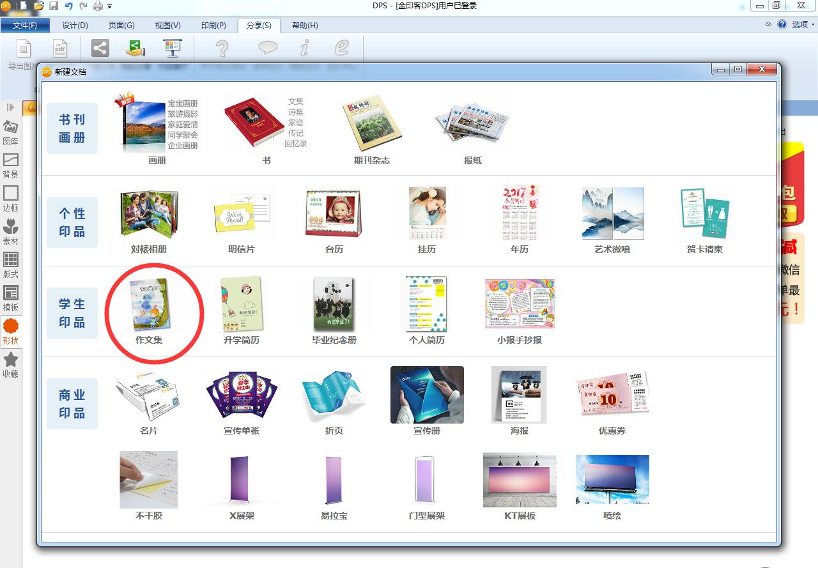Open the quick access toolbar dropdown arrow

[110, 6]
